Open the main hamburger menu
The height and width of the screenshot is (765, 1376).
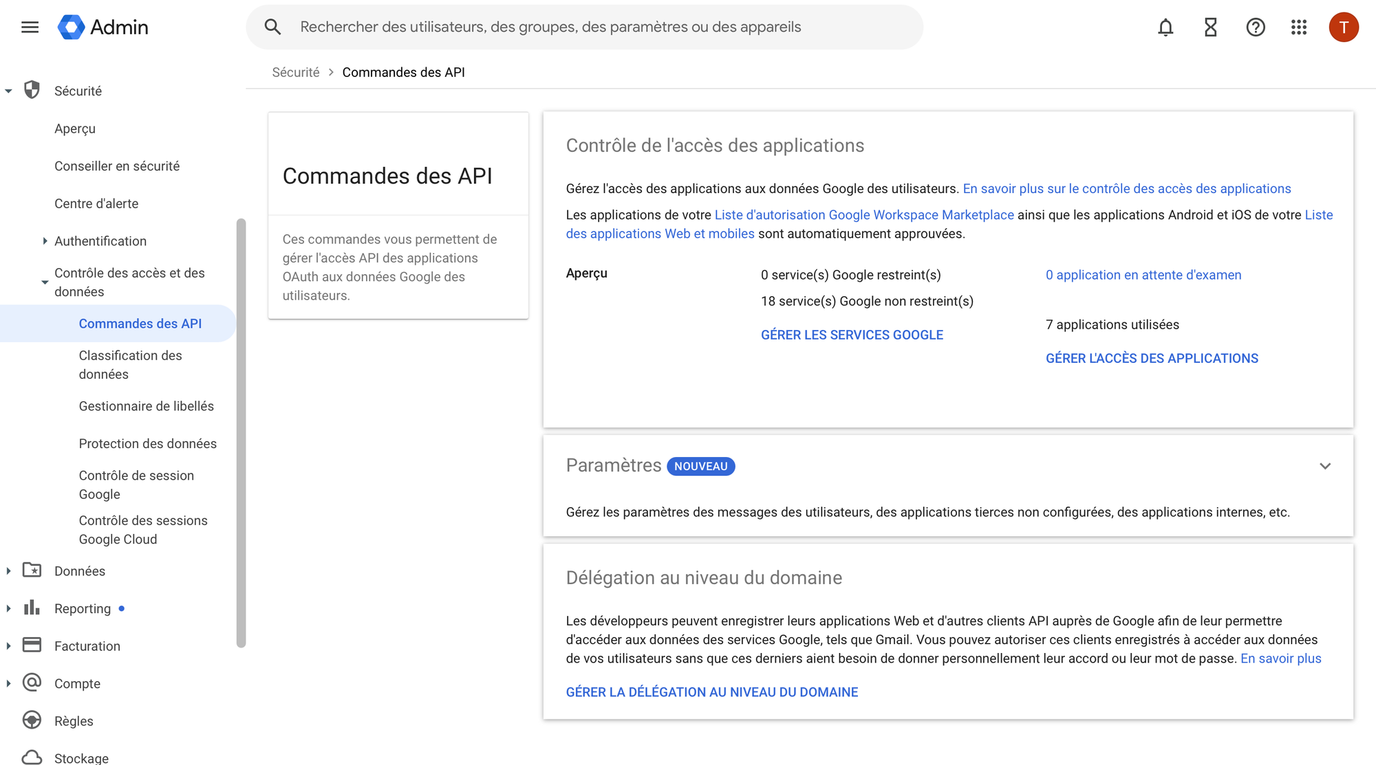click(30, 27)
